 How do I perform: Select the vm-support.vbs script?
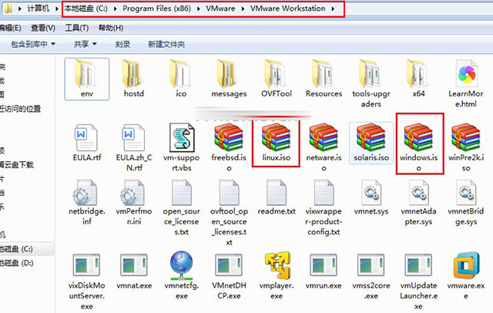(182, 148)
